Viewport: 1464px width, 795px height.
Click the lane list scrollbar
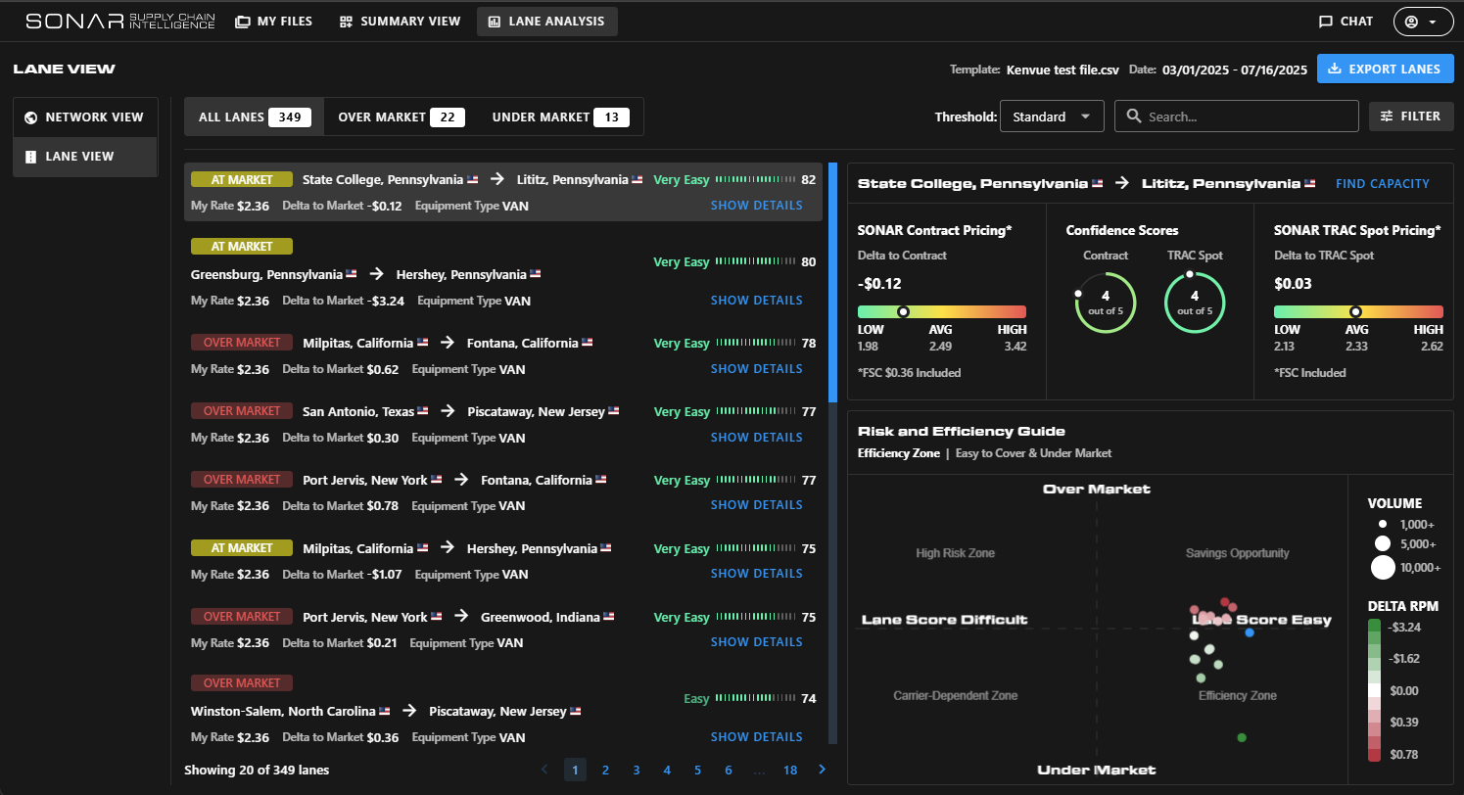pos(833,282)
